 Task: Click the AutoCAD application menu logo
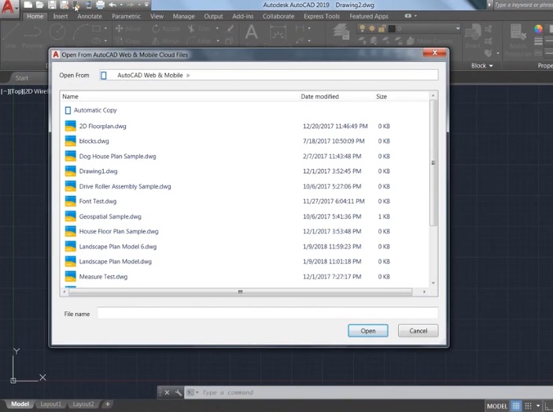point(8,7)
